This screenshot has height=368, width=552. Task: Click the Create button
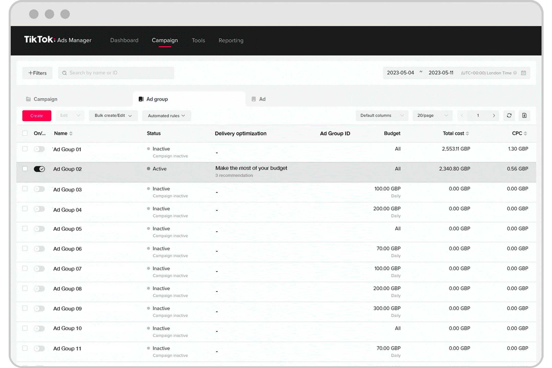pyautogui.click(x=37, y=116)
